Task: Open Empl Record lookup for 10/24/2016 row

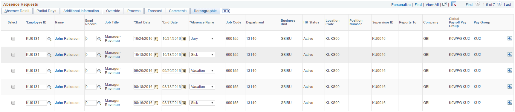Action: [99, 39]
